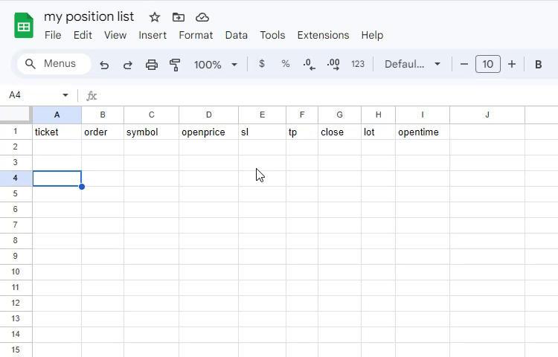The width and height of the screenshot is (558, 357).
Task: Click the fill handle dot of A4
Action: point(82,187)
